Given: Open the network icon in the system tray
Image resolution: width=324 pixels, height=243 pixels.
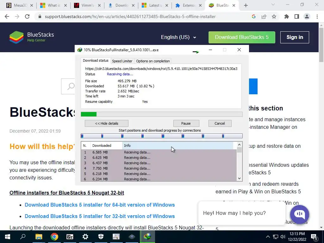Looking at the screenshot, I should (x=276, y=237).
